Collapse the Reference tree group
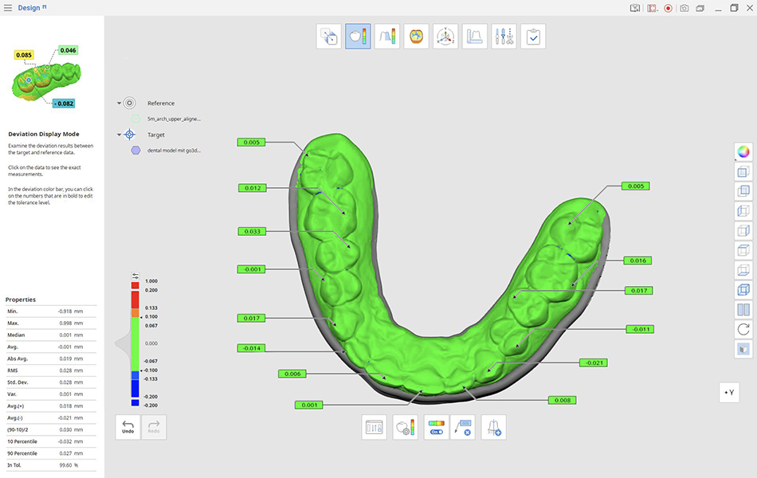 (x=120, y=104)
